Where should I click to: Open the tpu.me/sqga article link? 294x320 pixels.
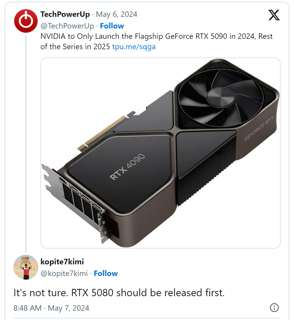tap(134, 47)
